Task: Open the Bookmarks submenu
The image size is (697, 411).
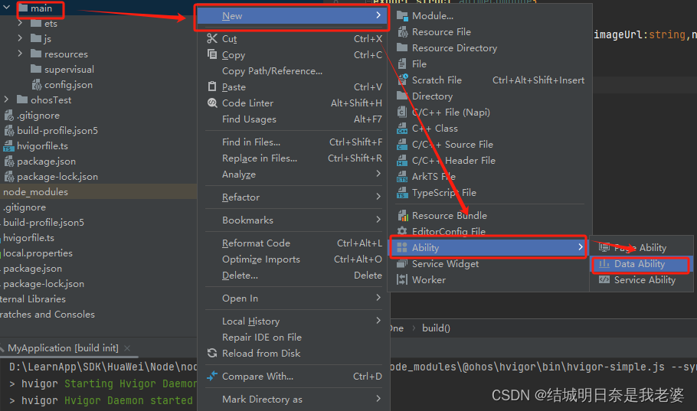Action: click(x=294, y=220)
